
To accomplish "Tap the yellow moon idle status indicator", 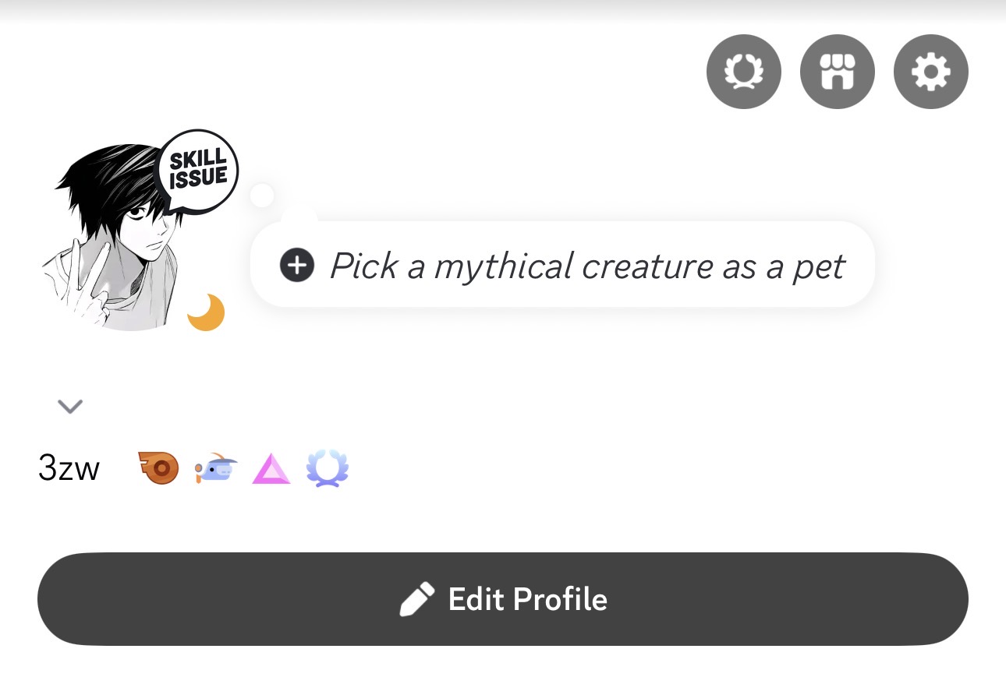I will [x=206, y=312].
